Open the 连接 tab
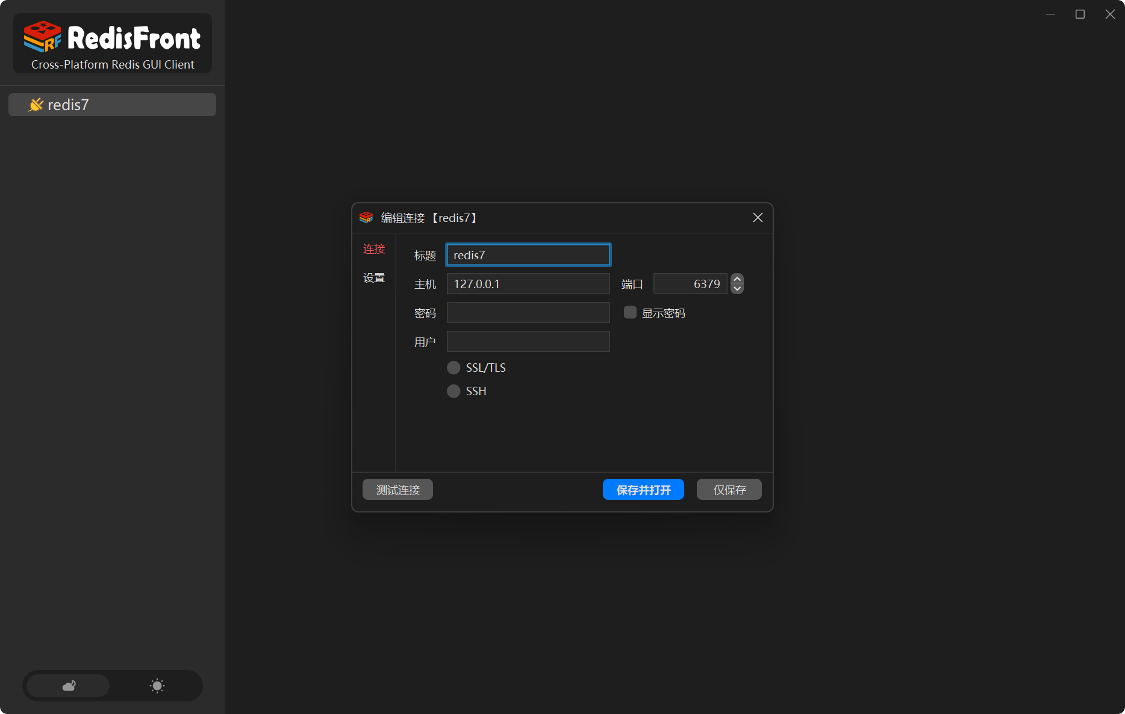Screen dimensions: 1125x714 [x=374, y=249]
